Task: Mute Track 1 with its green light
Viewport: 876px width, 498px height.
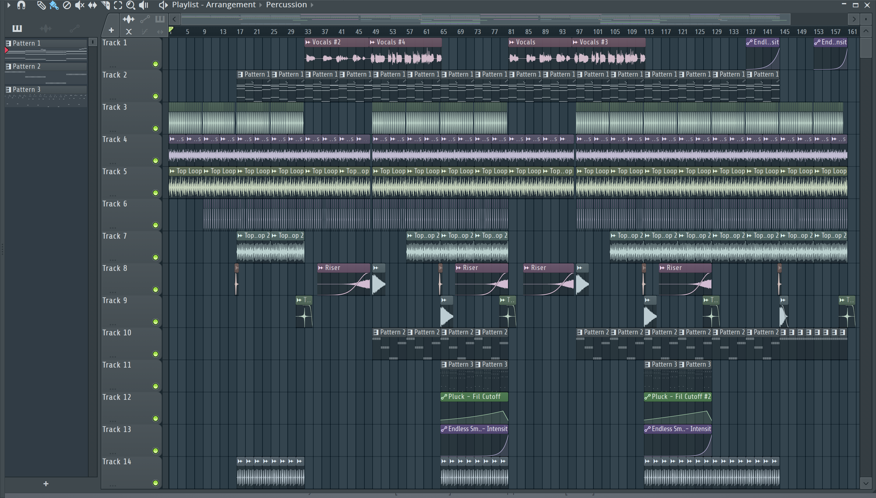Action: (x=155, y=64)
